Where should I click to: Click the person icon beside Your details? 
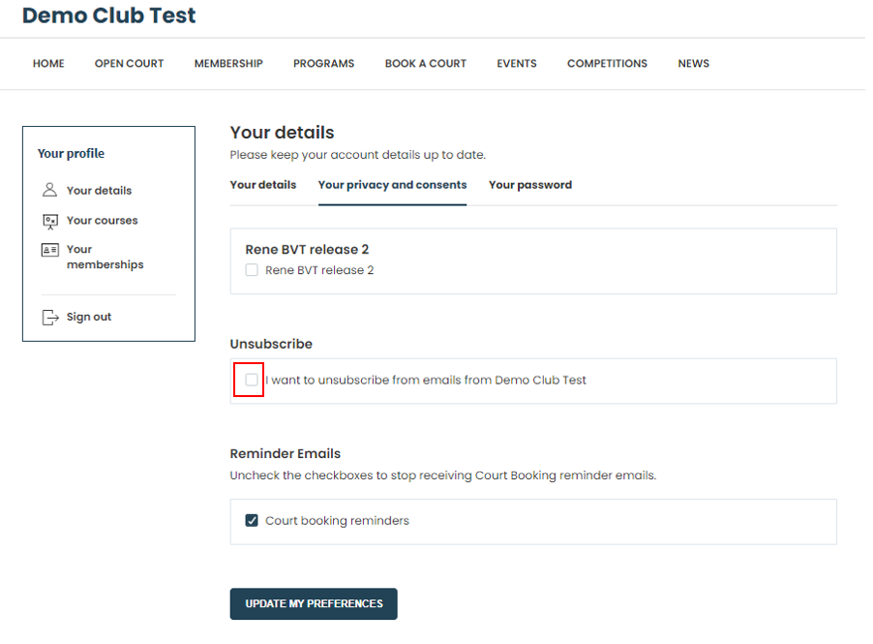click(x=49, y=190)
